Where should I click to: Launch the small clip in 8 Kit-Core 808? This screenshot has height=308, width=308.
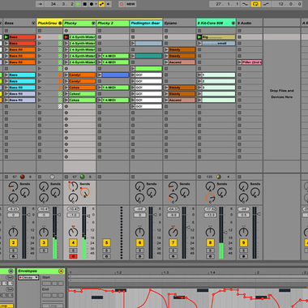coord(199,43)
